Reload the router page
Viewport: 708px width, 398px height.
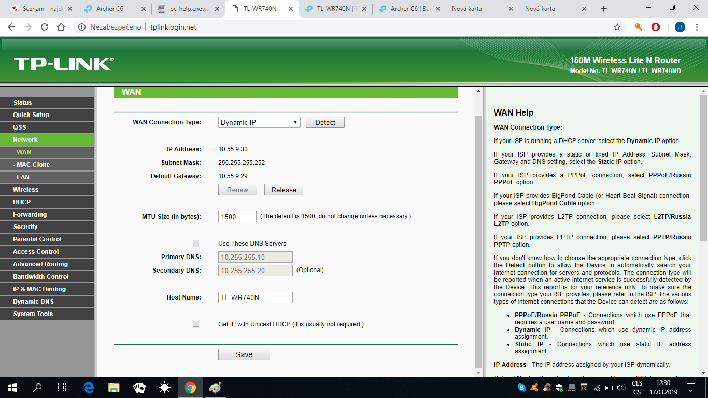click(x=45, y=27)
